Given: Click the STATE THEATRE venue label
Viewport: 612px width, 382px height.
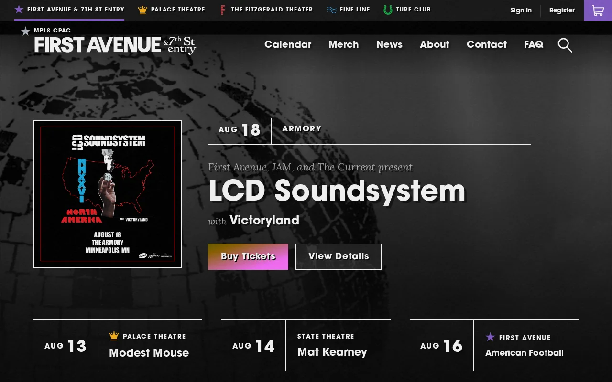Looking at the screenshot, I should point(326,336).
